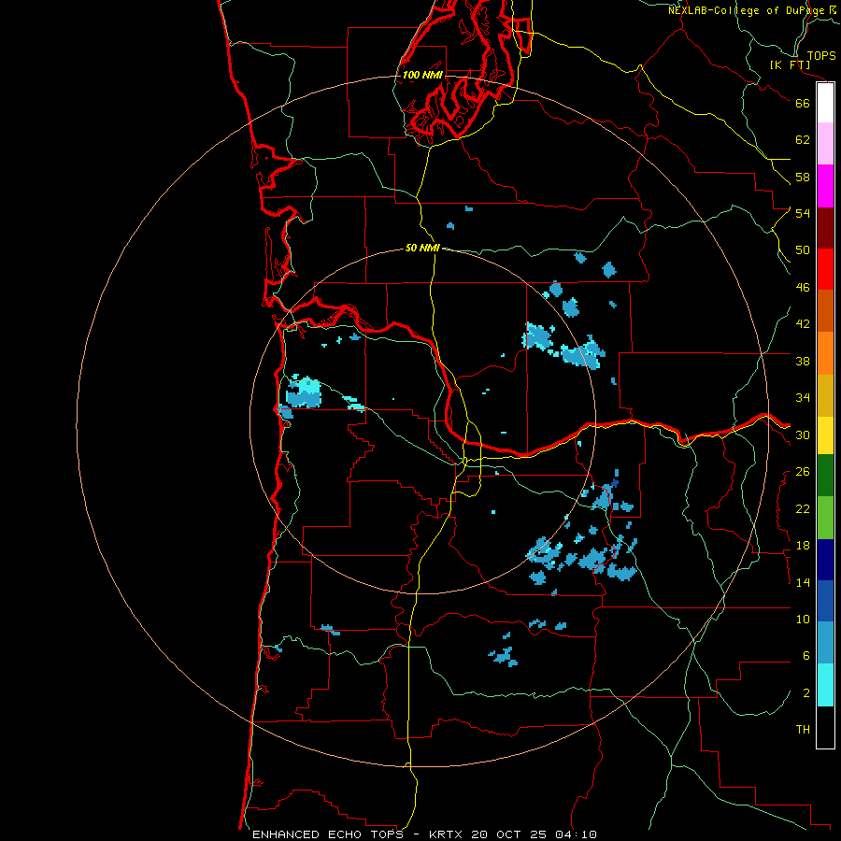Click the light blue 6-10 kft legend swatch

pyautogui.click(x=825, y=643)
